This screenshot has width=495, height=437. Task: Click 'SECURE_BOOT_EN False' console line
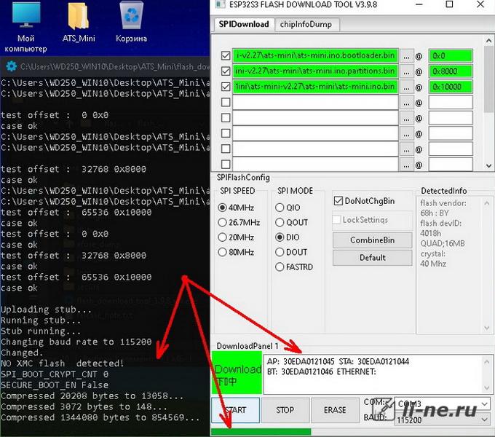pyautogui.click(x=55, y=385)
